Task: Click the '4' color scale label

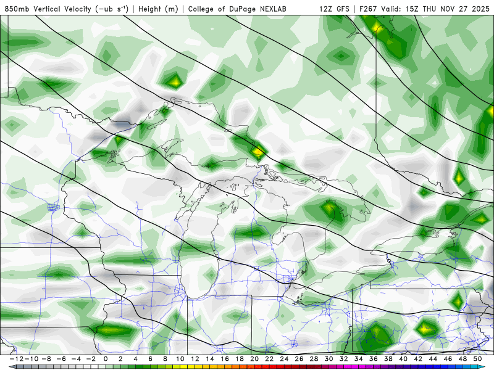Action: [135, 359]
